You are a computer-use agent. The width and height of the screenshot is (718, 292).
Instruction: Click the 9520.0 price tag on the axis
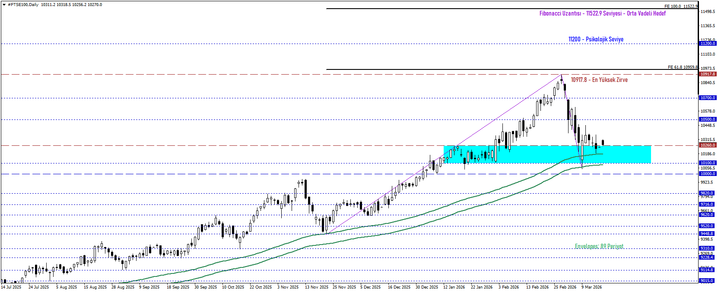click(707, 226)
